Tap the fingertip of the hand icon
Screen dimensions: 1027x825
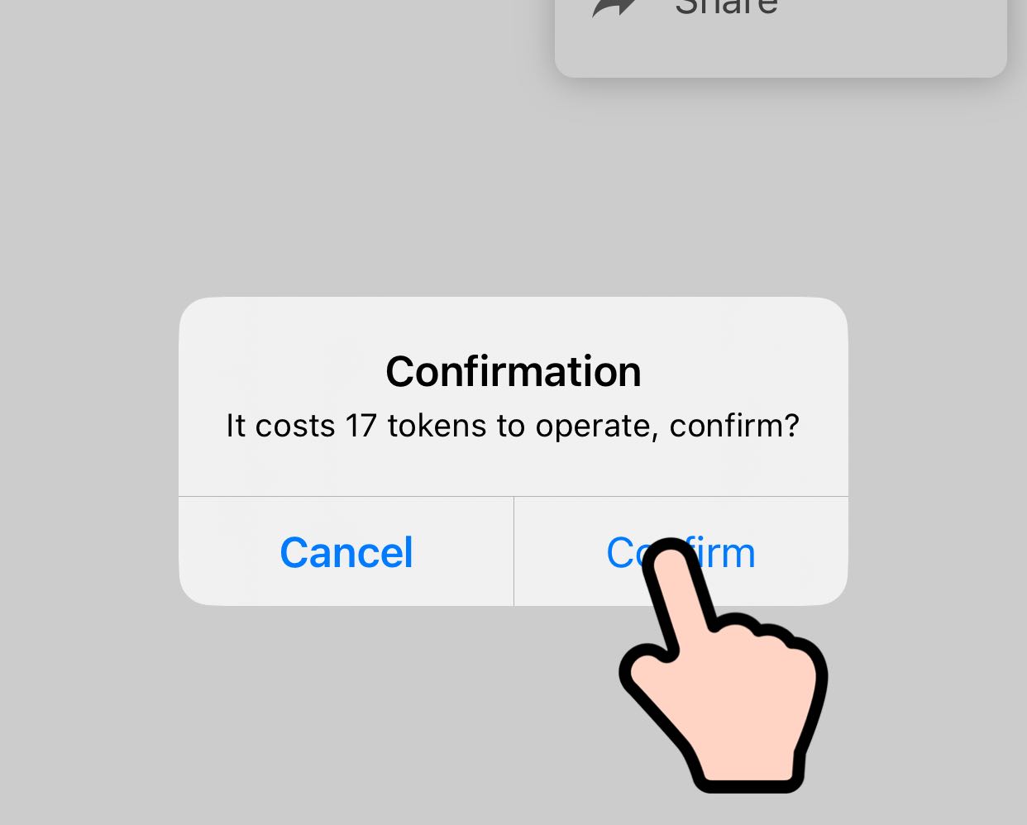670,556
